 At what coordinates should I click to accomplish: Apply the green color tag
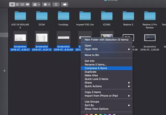coord(101,114)
